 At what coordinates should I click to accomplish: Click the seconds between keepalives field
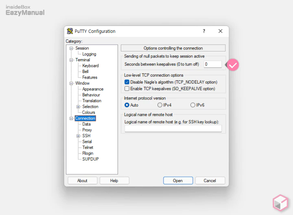pos(212,64)
